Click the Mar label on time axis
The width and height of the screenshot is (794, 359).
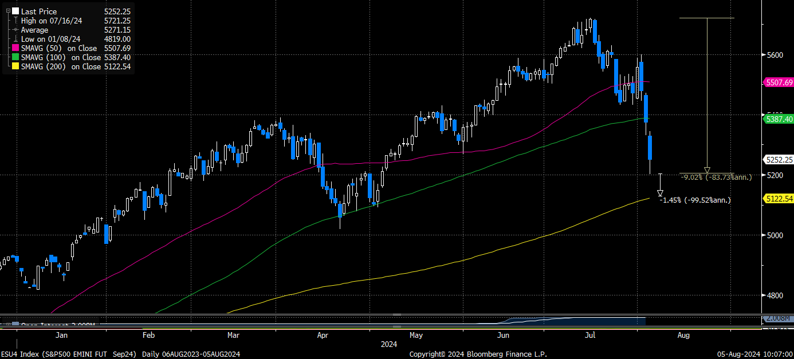234,335
